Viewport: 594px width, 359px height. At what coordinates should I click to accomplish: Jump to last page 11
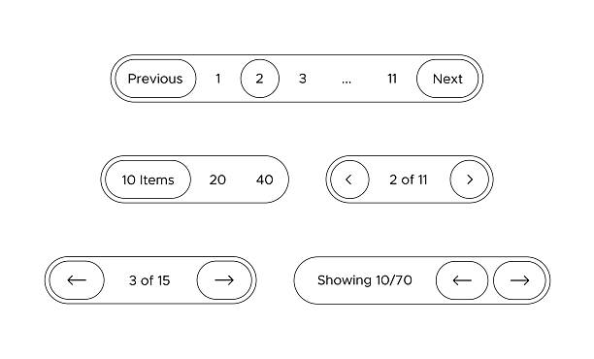[x=392, y=79]
